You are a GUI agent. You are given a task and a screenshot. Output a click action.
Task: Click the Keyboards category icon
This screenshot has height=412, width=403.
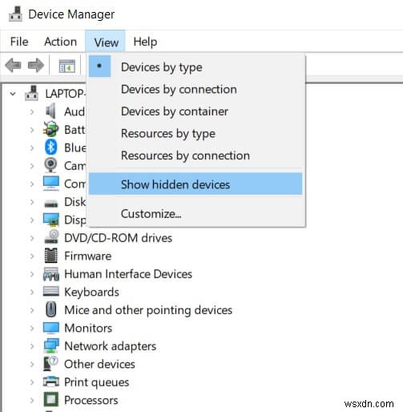51,291
